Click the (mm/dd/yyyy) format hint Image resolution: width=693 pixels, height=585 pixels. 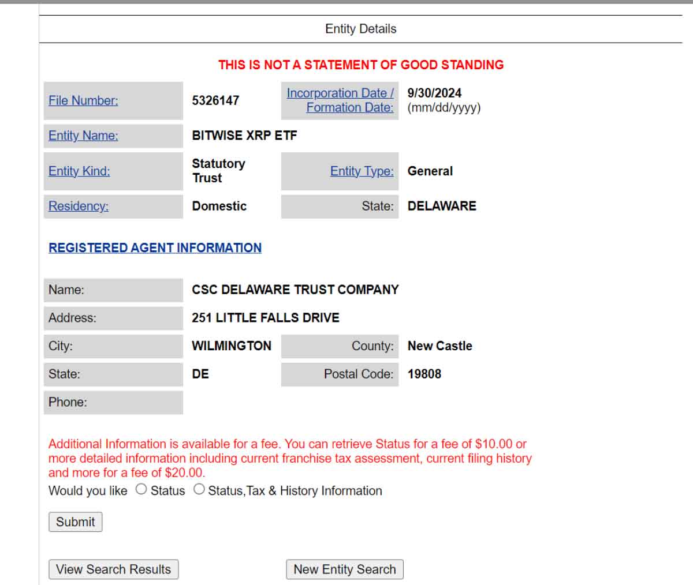pyautogui.click(x=444, y=107)
